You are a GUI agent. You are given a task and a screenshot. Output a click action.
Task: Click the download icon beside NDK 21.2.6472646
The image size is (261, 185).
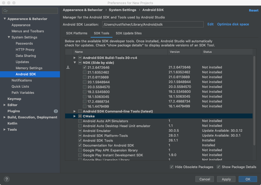(x=68, y=67)
